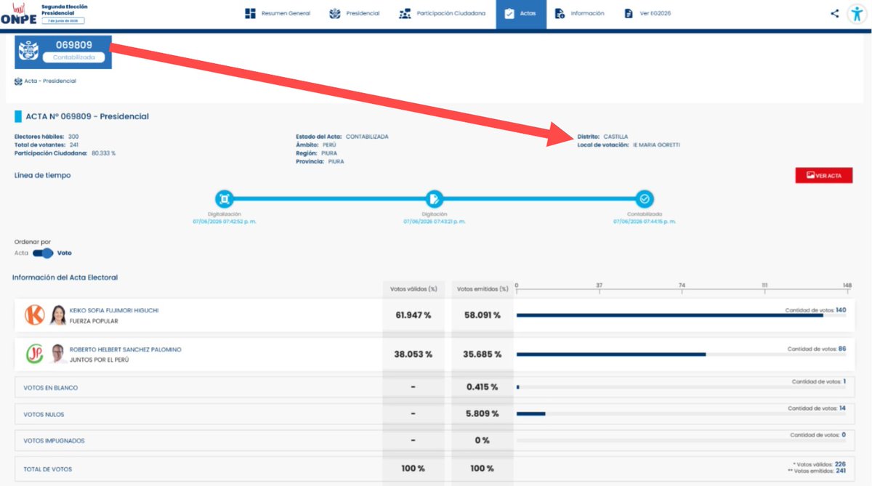Click the ONPE logo
Image resolution: width=872 pixels, height=486 pixels.
point(18,14)
